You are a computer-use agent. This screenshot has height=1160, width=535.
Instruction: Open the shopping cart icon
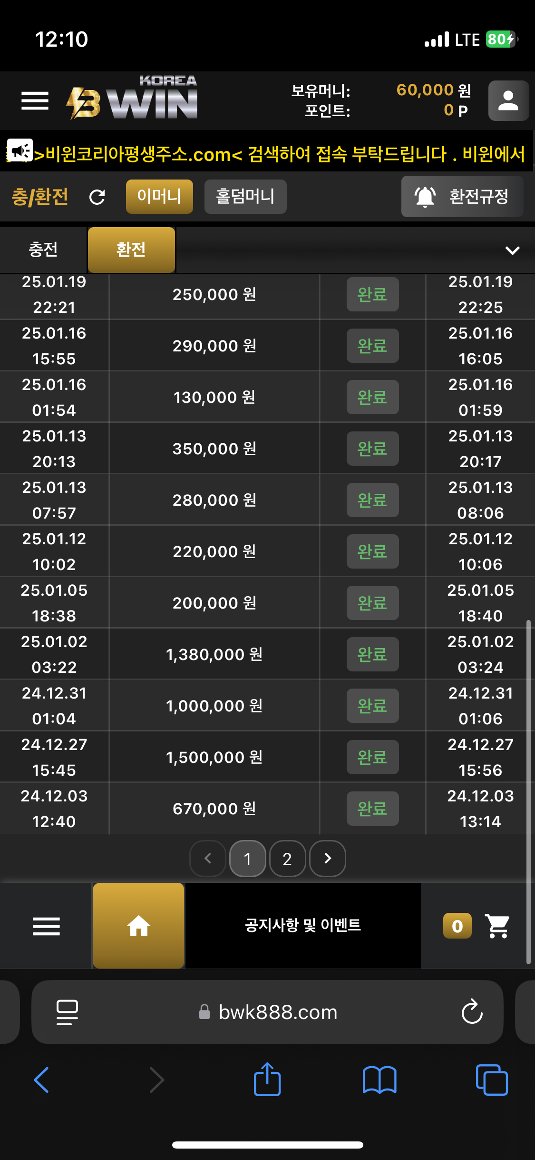coord(497,926)
